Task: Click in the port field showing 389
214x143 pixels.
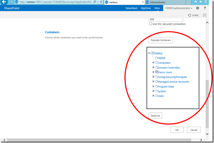Action: pyautogui.click(x=166, y=19)
